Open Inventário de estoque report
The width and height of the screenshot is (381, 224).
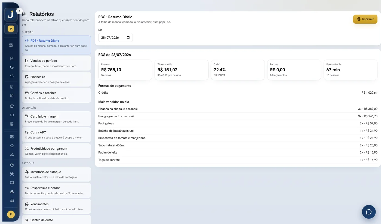pos(56,174)
